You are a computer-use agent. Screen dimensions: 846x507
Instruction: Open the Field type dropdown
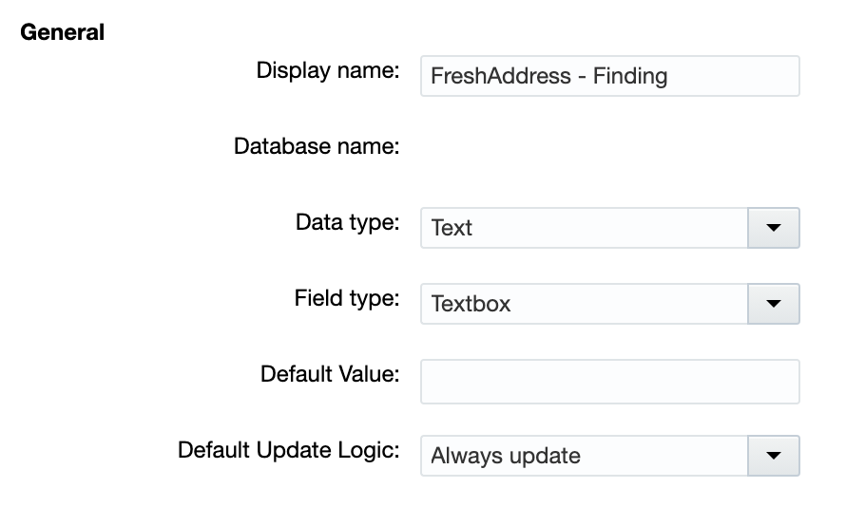(x=609, y=304)
